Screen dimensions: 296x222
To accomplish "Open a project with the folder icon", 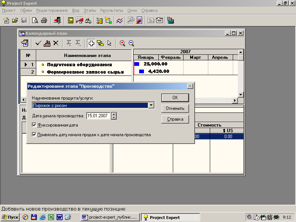I will pyautogui.click(x=15, y=20).
